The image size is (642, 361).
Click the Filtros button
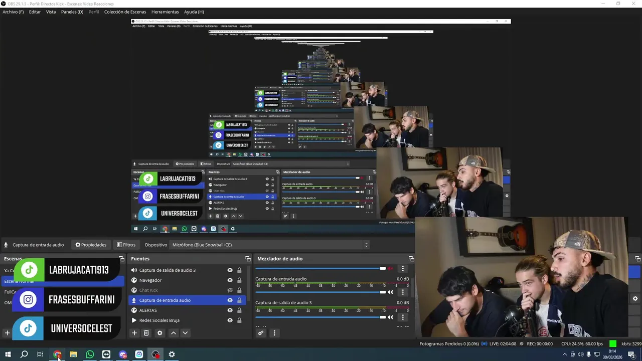(126, 245)
